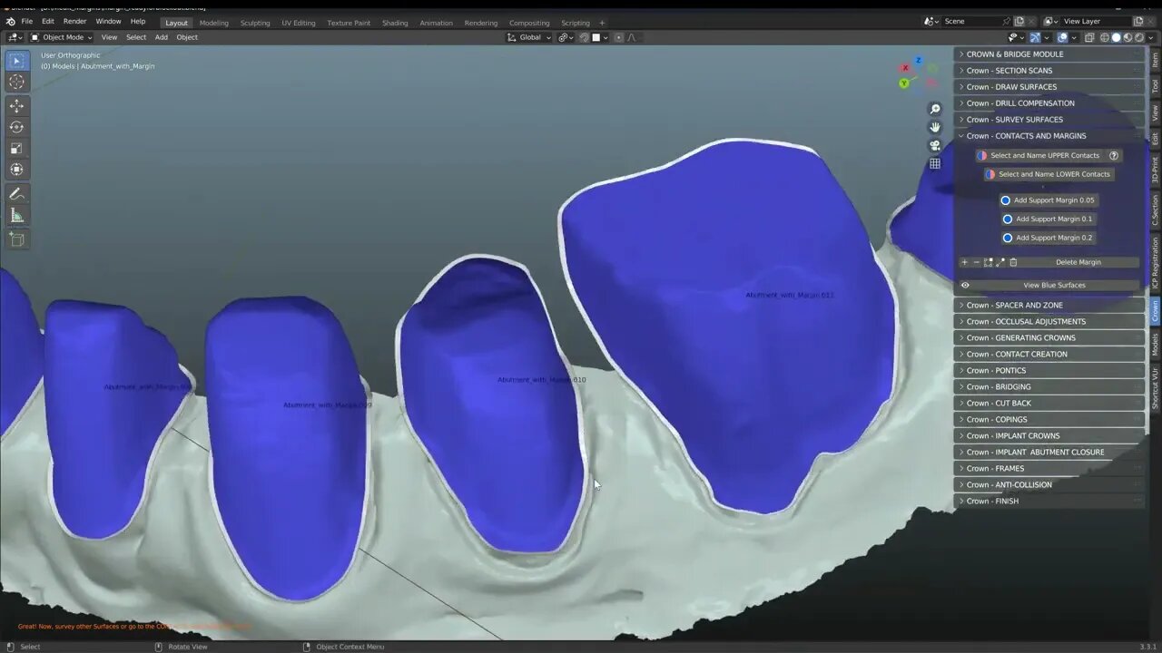Open the shading options dropdown arrow

click(x=1152, y=37)
